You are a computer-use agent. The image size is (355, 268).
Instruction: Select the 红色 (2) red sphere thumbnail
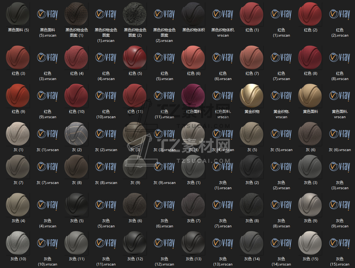[310, 14]
